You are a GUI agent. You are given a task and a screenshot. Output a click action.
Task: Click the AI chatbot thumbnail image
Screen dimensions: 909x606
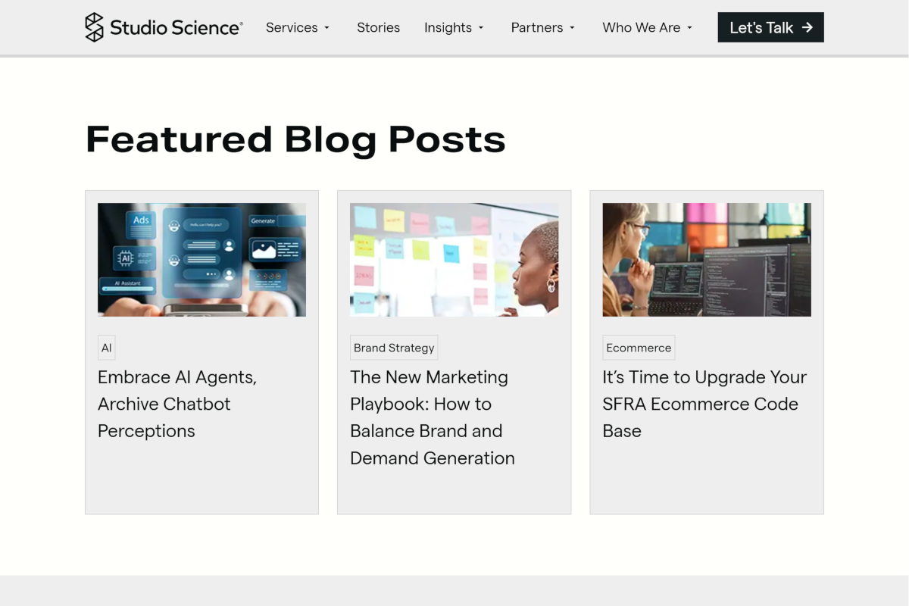(201, 259)
